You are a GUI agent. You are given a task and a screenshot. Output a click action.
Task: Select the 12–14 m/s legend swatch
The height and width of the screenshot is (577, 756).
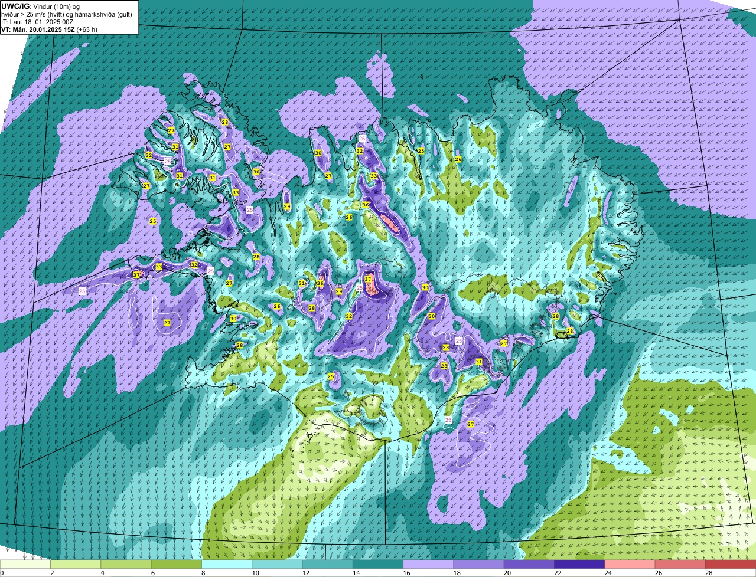[327, 565]
